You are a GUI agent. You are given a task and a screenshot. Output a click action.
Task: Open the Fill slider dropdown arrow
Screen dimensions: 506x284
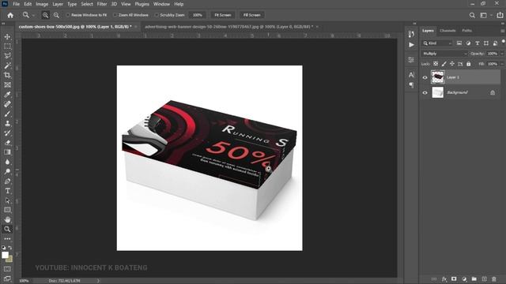coord(502,64)
